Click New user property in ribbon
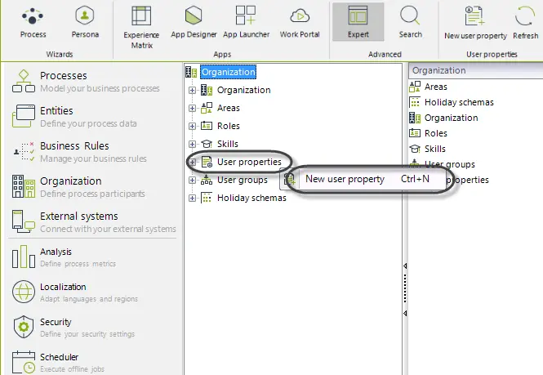Image resolution: width=543 pixels, height=375 pixels. tap(475, 23)
